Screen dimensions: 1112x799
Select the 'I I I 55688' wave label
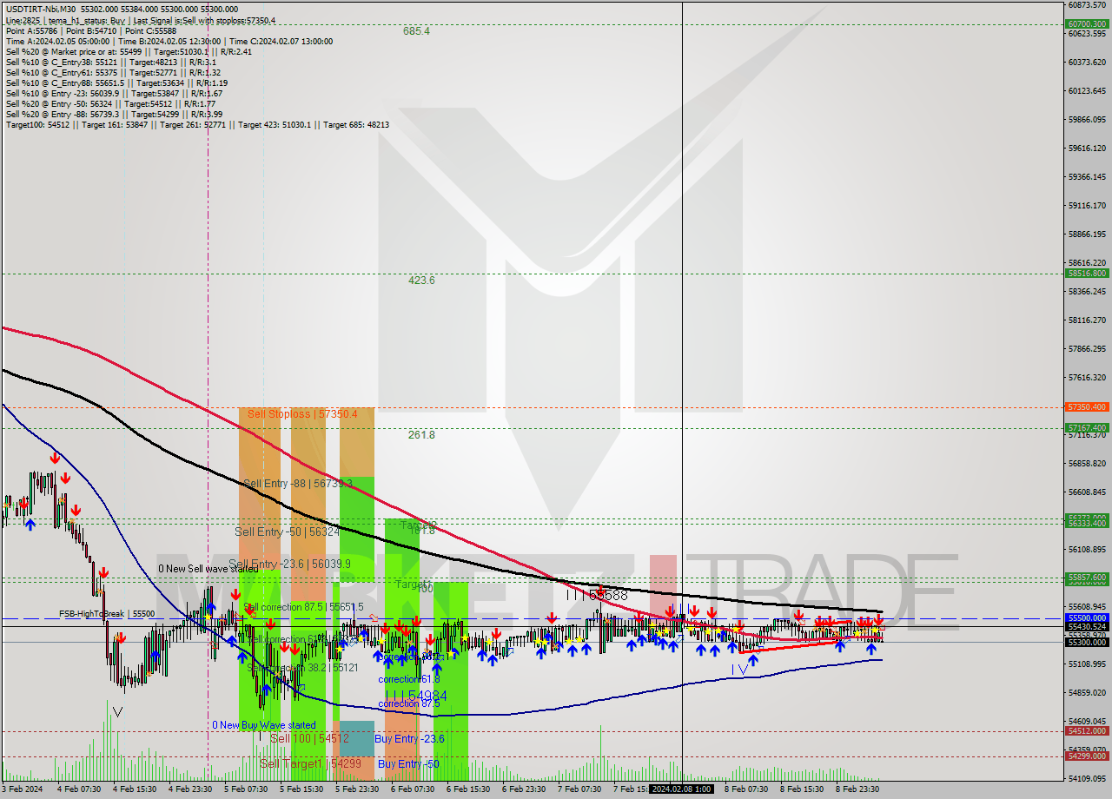point(596,596)
